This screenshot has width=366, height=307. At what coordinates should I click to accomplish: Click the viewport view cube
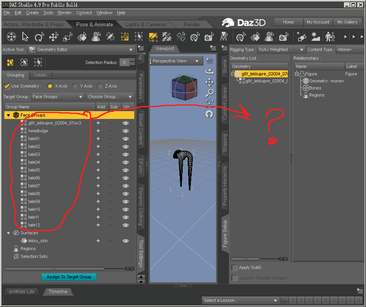[185, 88]
